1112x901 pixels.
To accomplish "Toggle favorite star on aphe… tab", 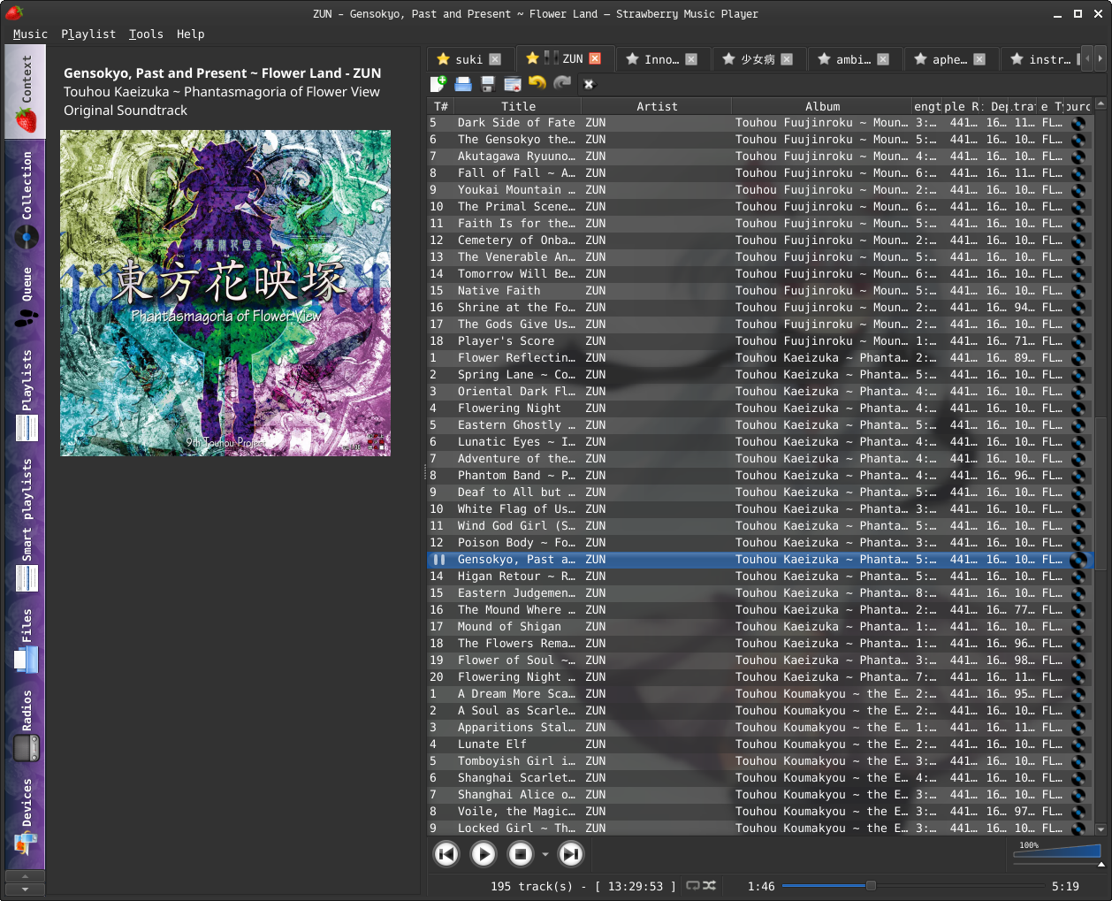I will [x=920, y=59].
